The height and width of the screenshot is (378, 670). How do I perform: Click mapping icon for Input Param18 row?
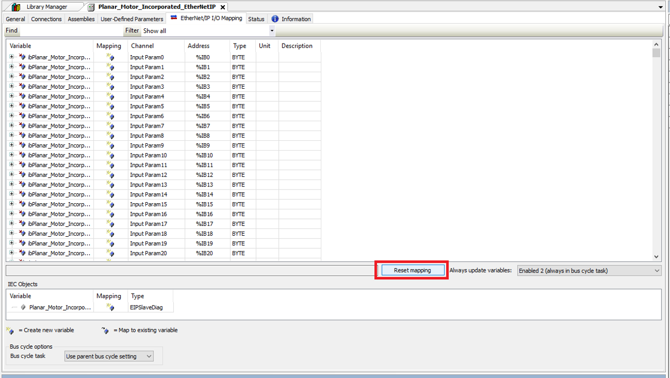110,234
